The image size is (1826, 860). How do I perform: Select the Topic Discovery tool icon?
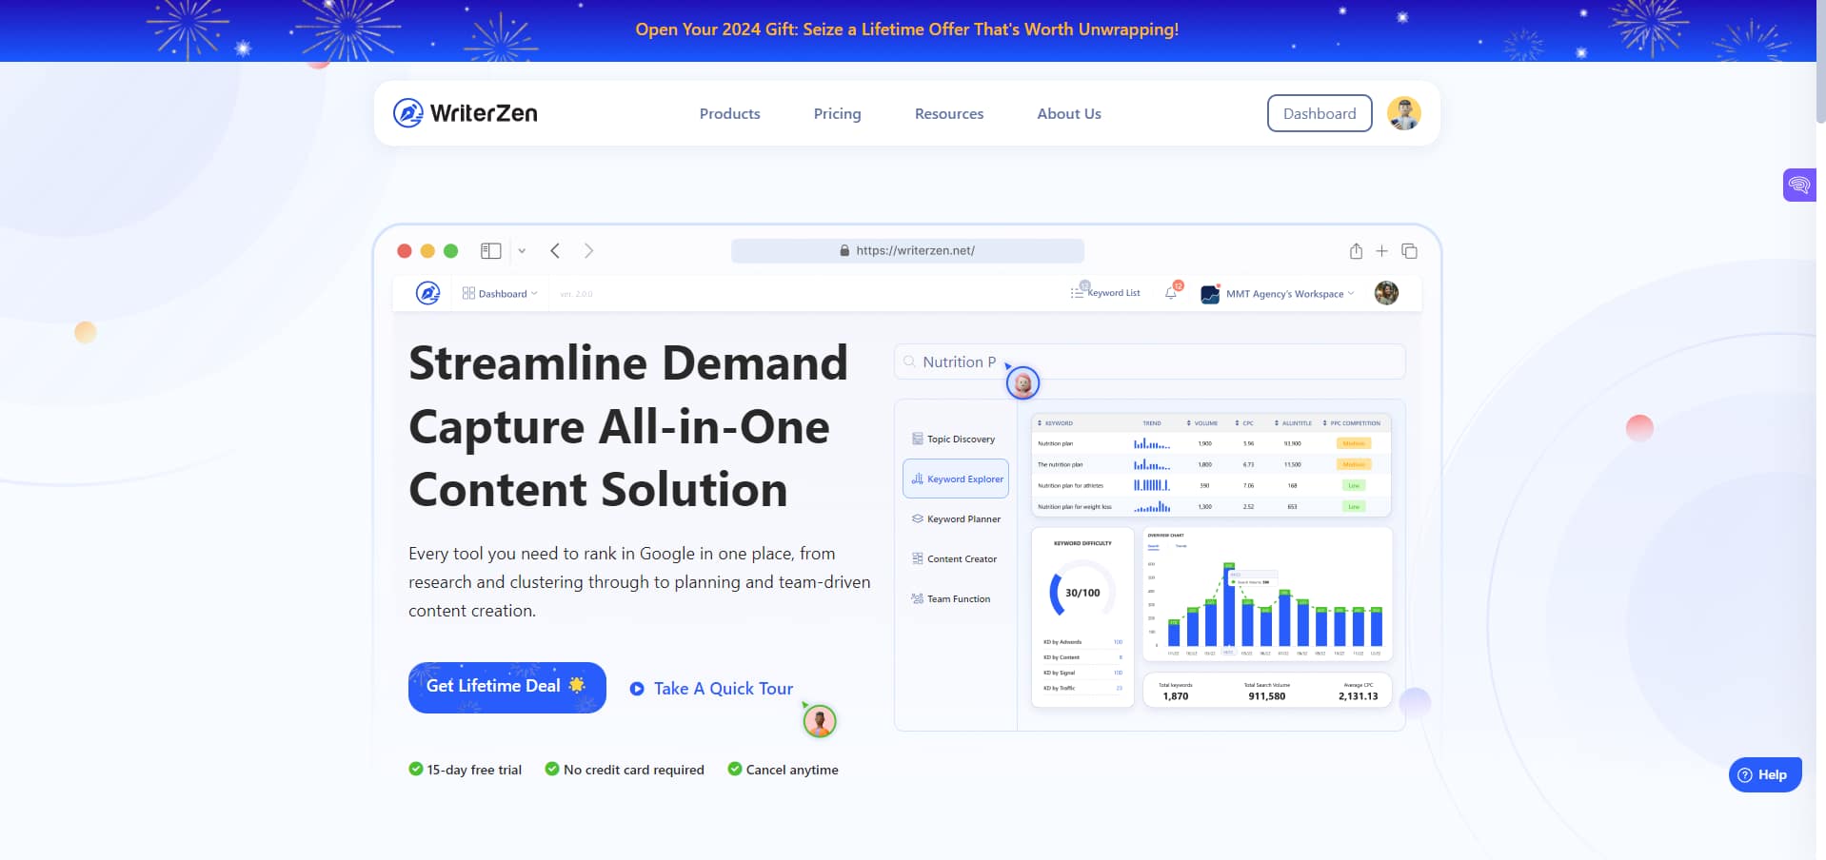(x=918, y=439)
